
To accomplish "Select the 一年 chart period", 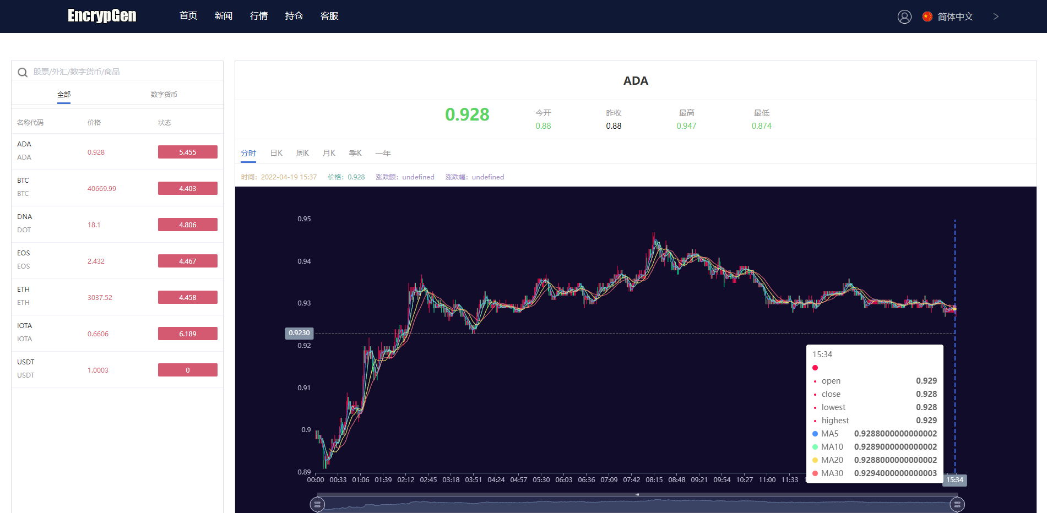I will (383, 153).
